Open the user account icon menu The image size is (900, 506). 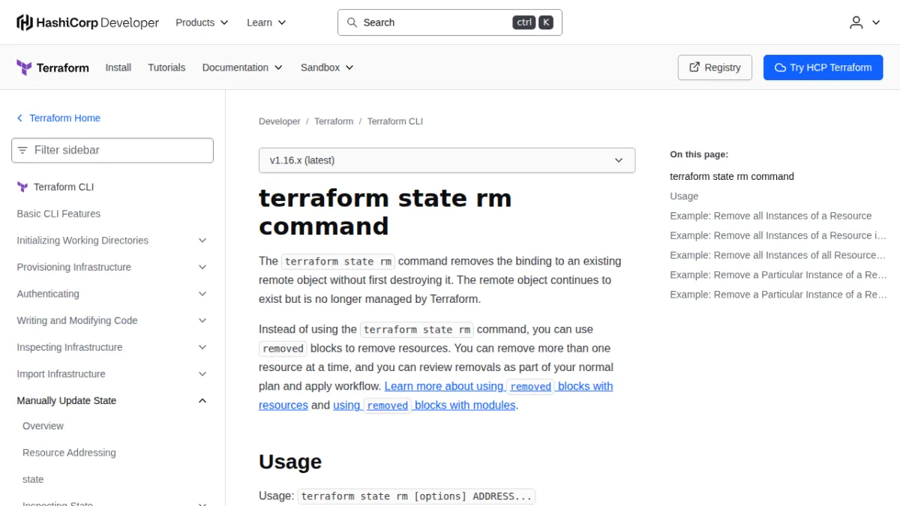865,22
